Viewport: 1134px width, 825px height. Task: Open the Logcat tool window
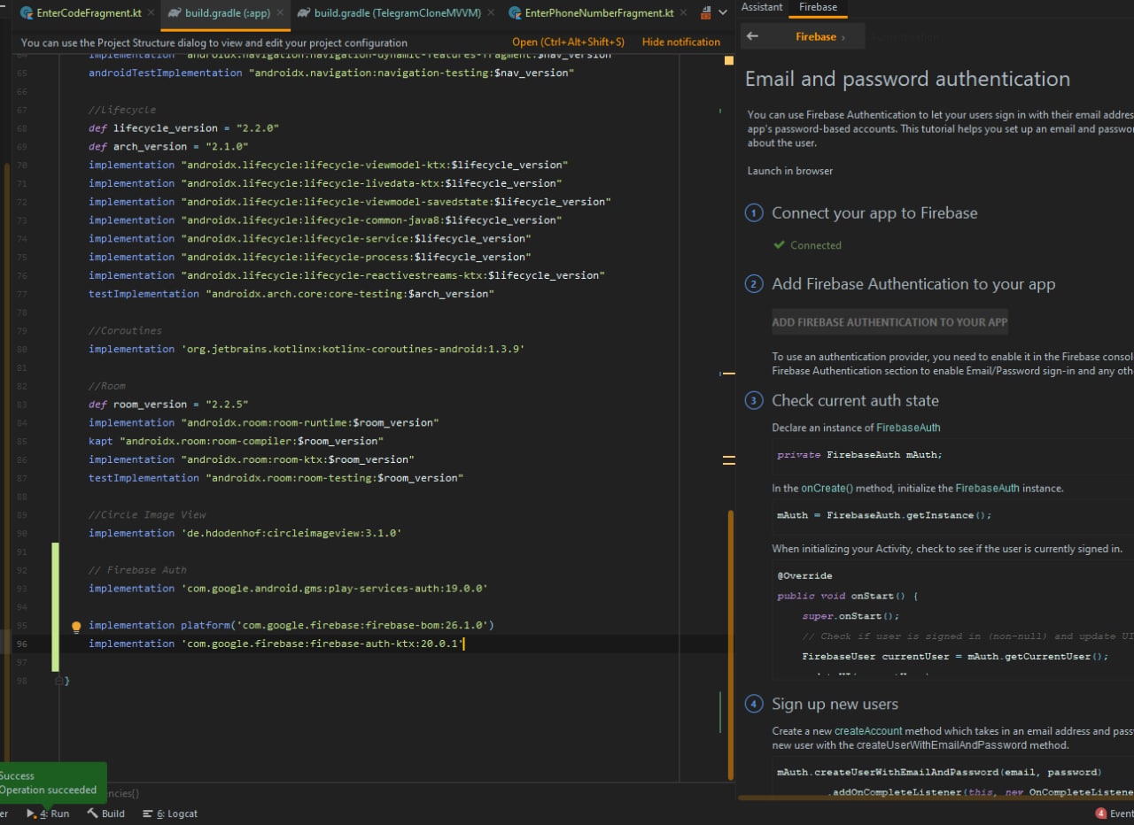171,813
